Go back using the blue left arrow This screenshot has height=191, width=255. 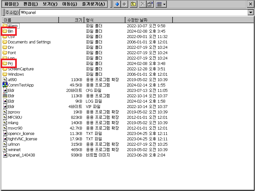pyautogui.click(x=117, y=4)
